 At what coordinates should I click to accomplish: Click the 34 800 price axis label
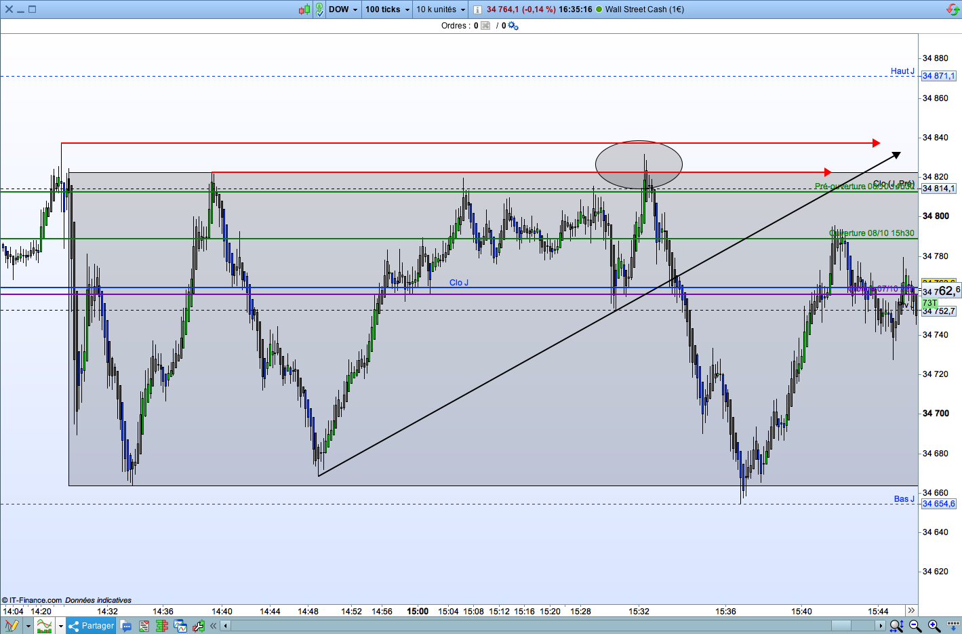[936, 216]
